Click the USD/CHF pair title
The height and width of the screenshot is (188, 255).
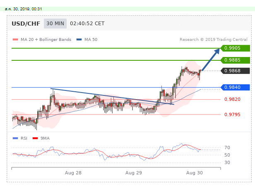coord(26,24)
